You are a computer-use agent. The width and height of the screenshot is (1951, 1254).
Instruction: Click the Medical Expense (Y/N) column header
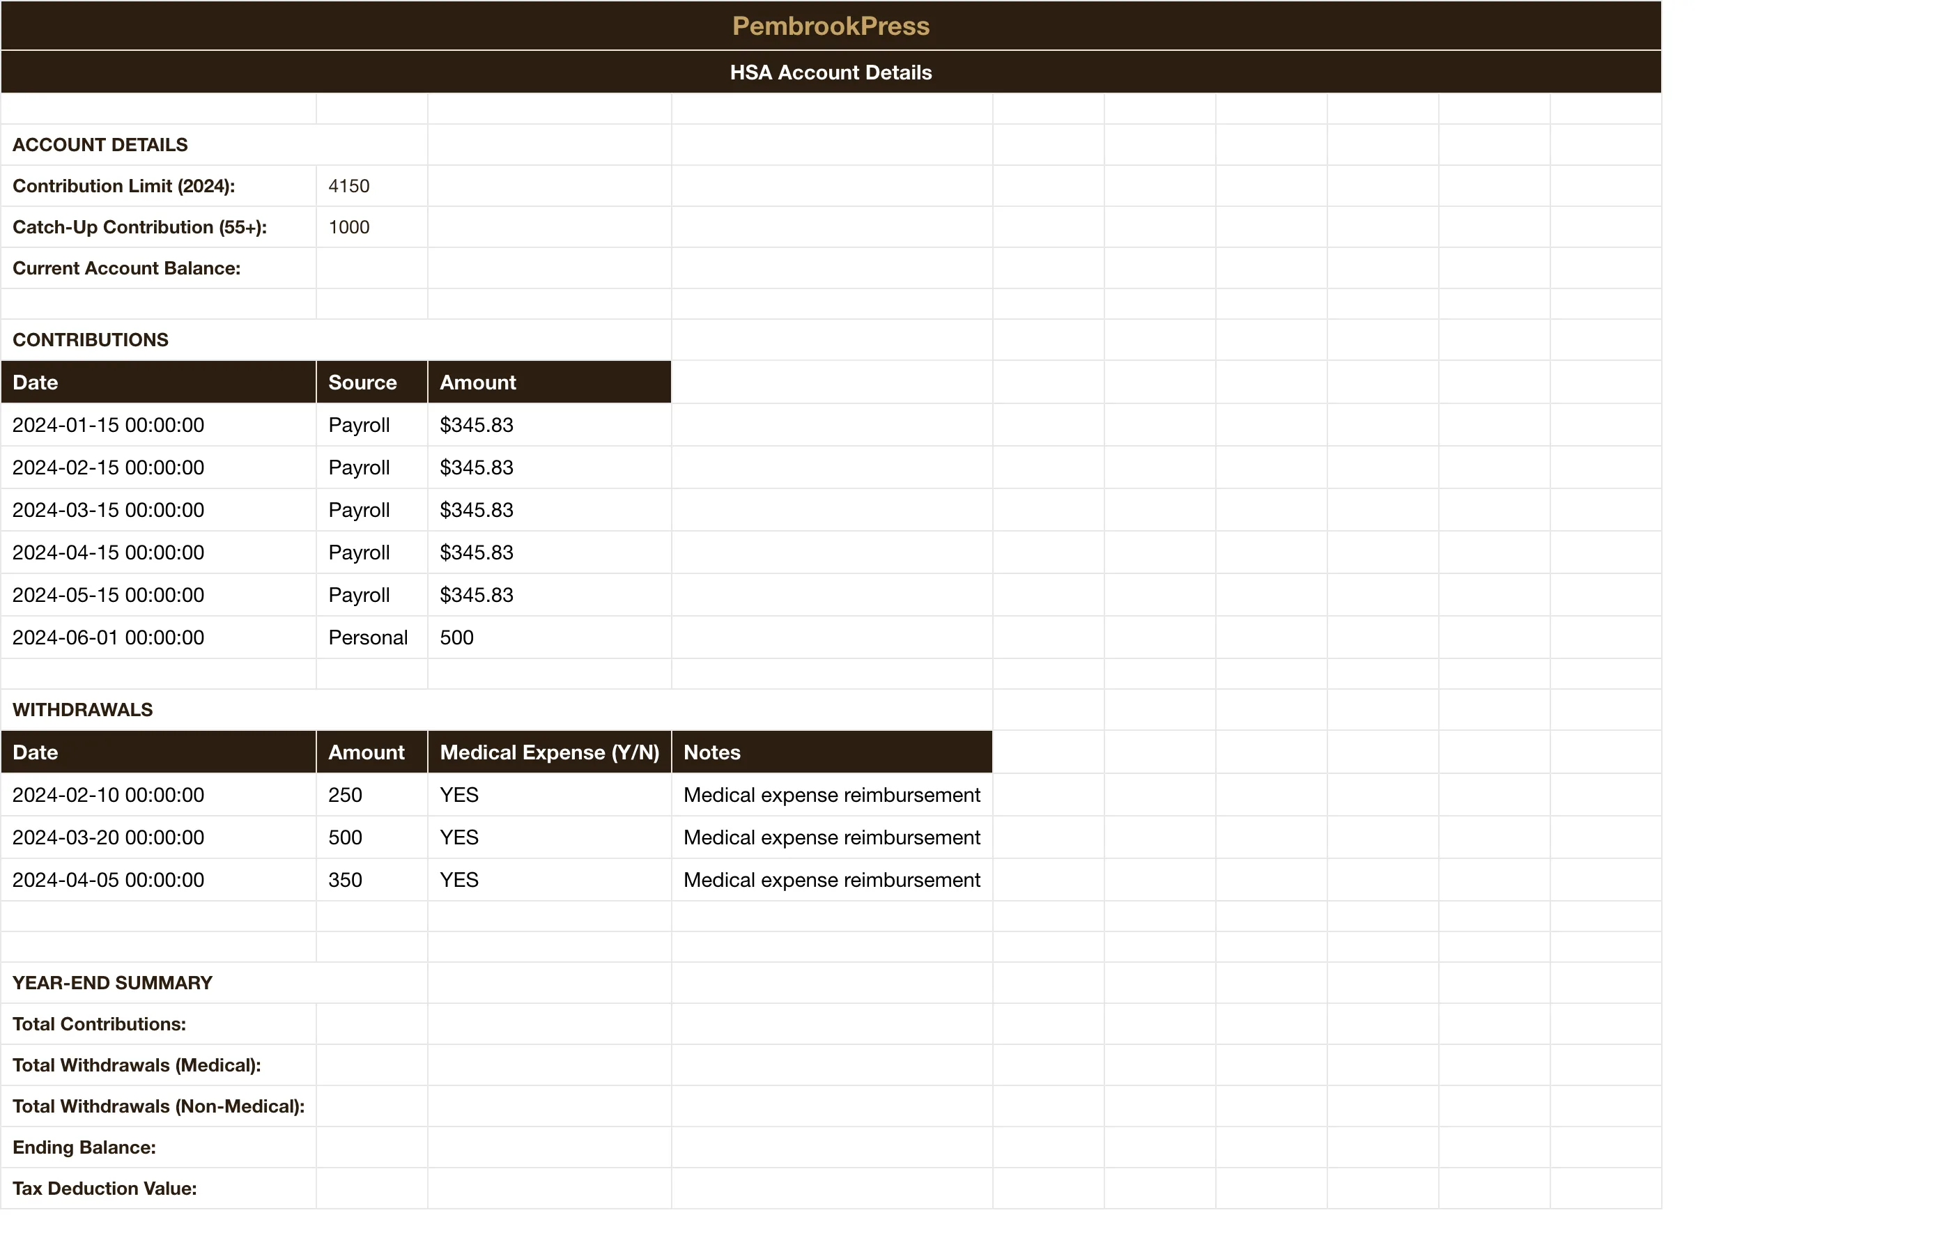click(550, 752)
